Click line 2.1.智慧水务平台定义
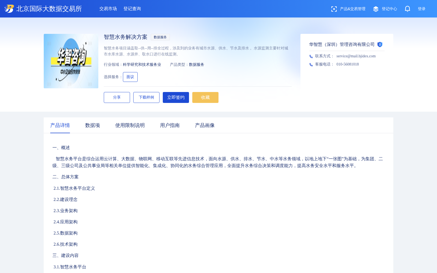Viewport: 437px width, 273px height. tap(74, 188)
